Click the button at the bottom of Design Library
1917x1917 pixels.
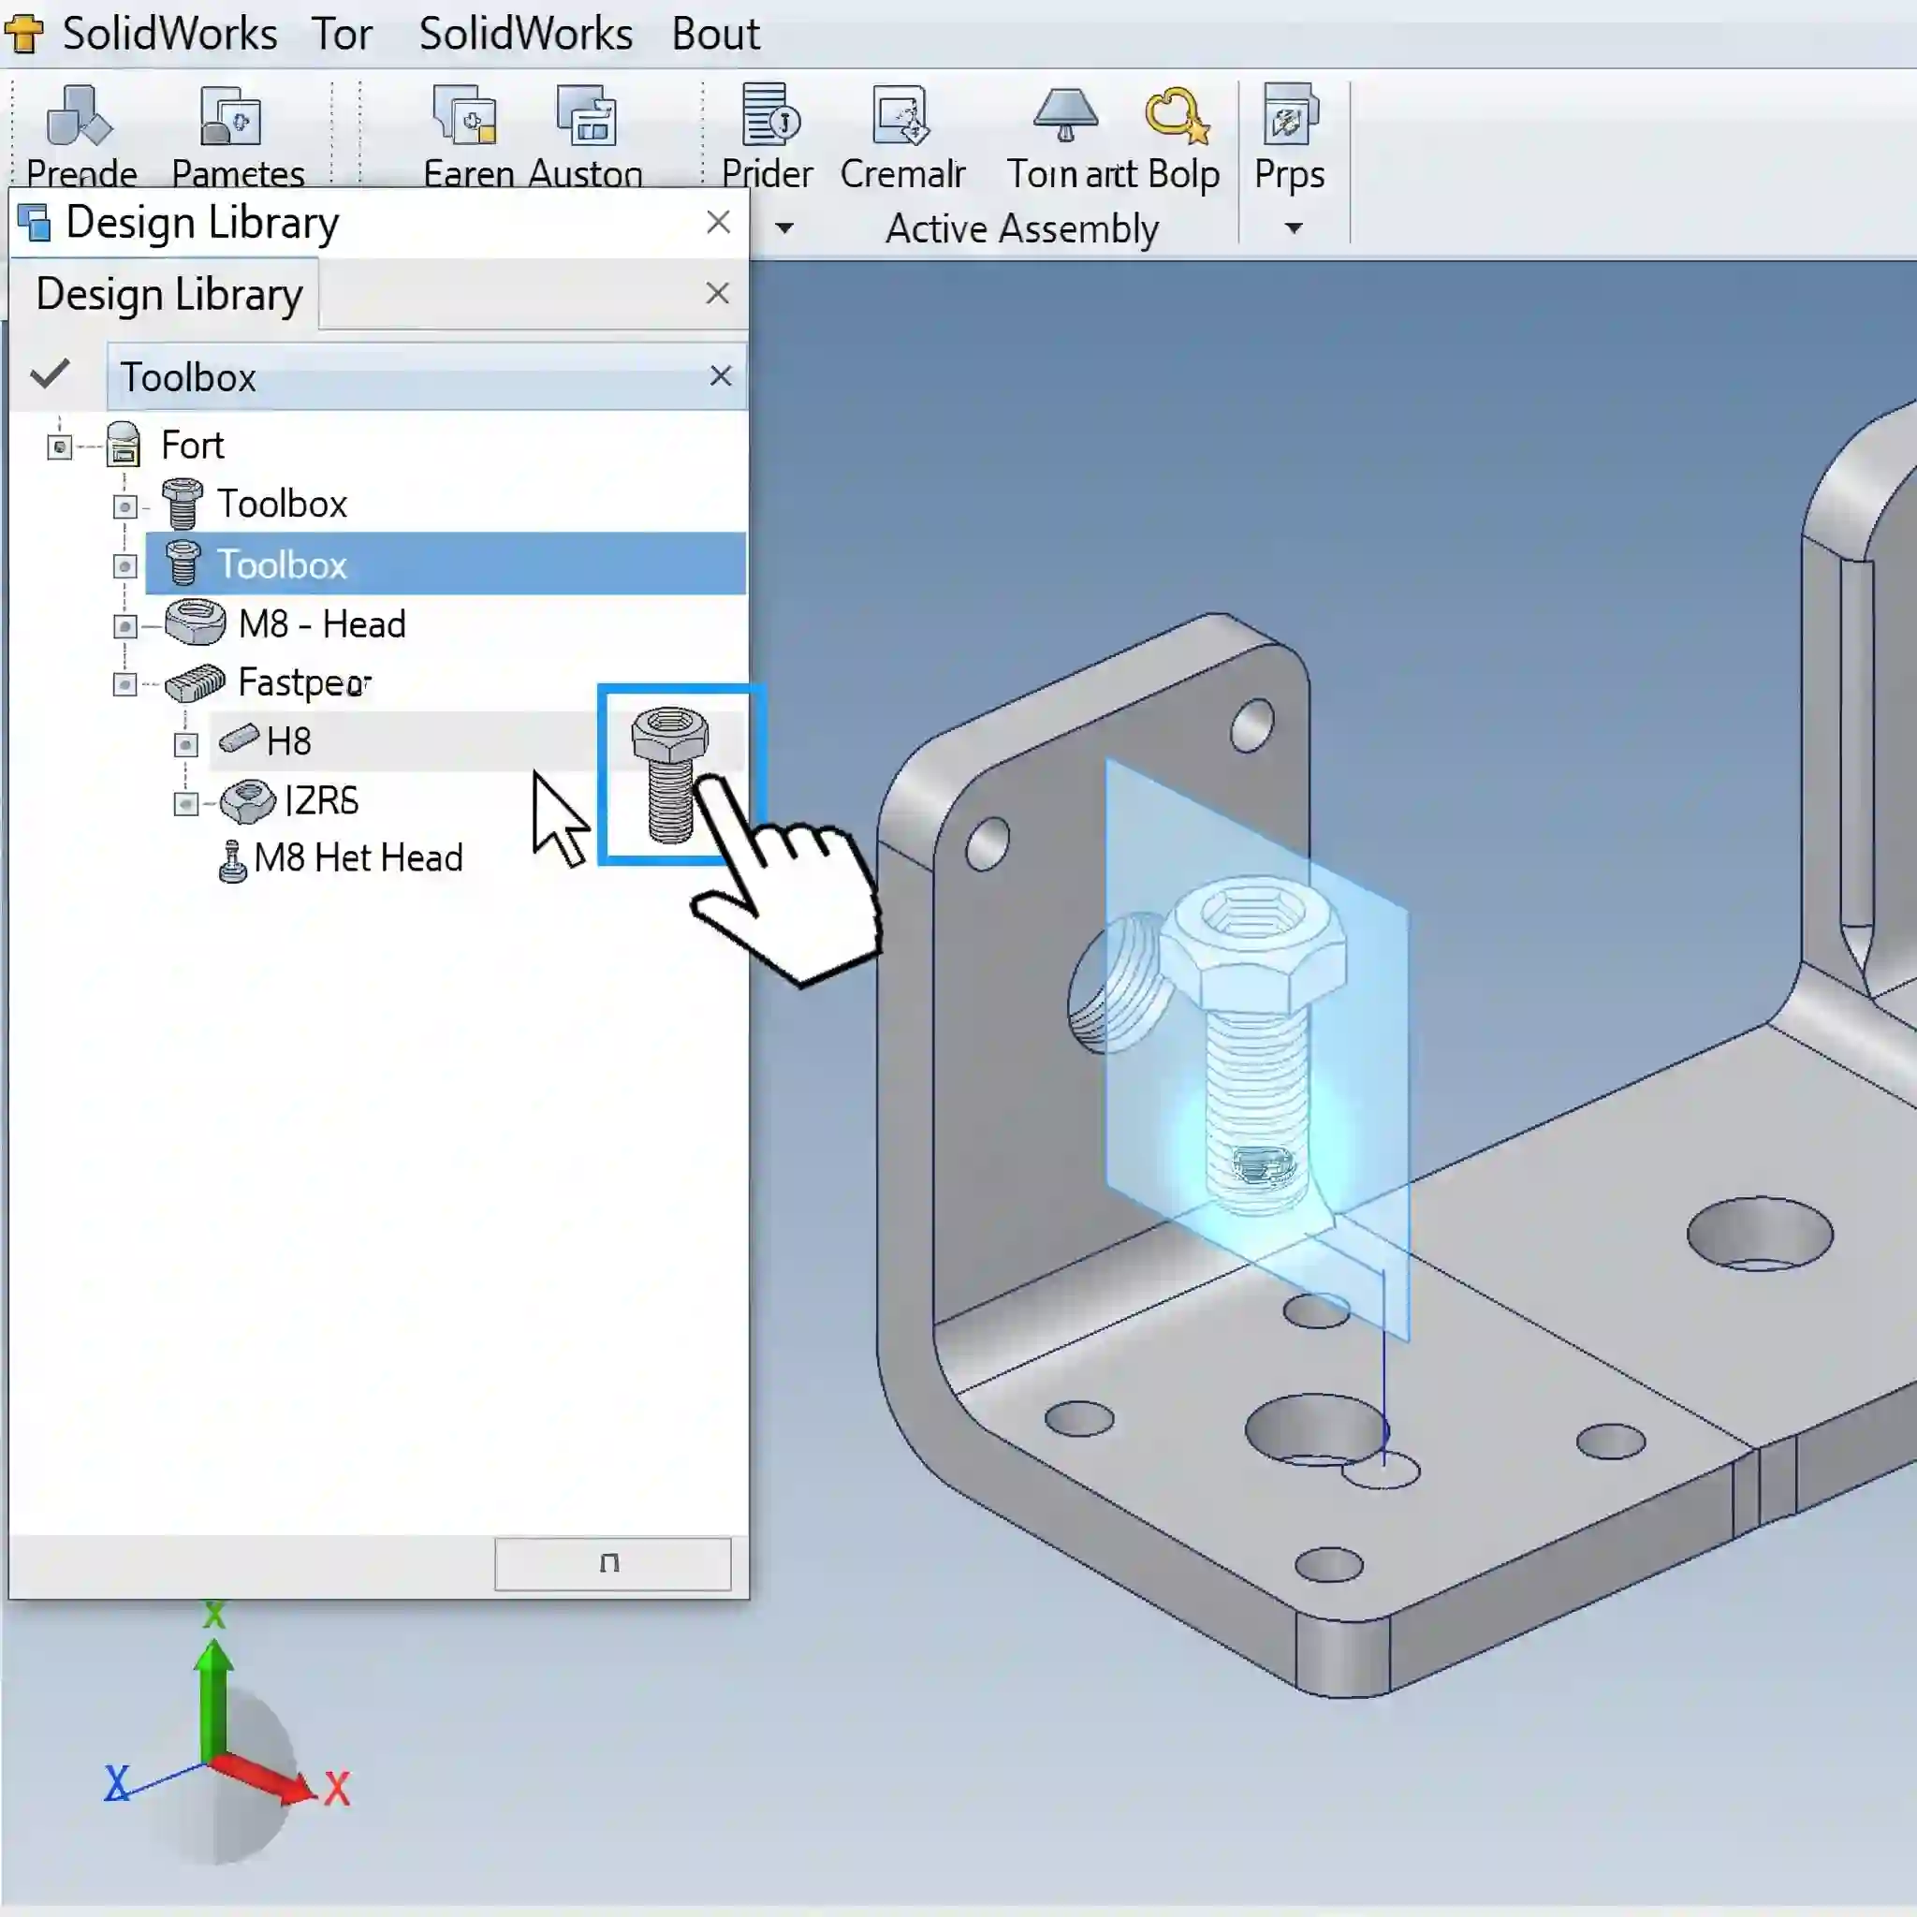coord(612,1564)
